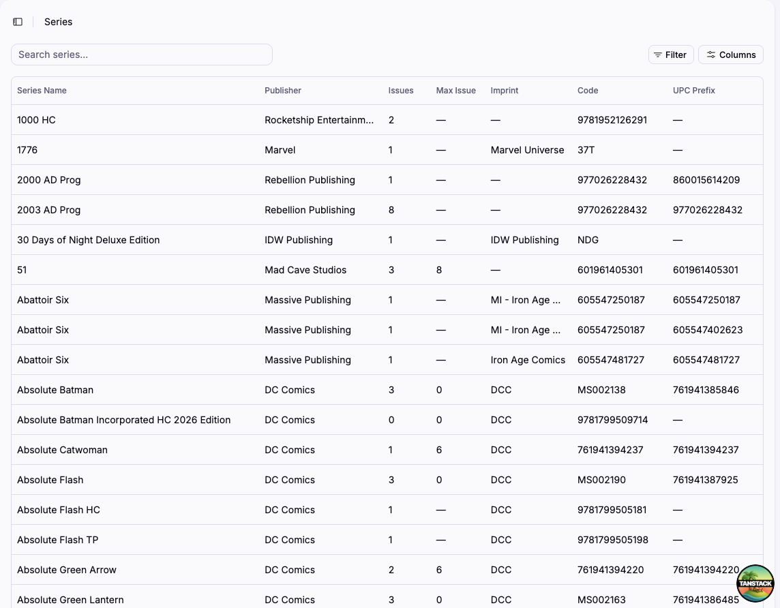This screenshot has height=608, width=780.
Task: Select Absolute Batman Incorporated HC 2026 Edition
Action: (x=123, y=420)
